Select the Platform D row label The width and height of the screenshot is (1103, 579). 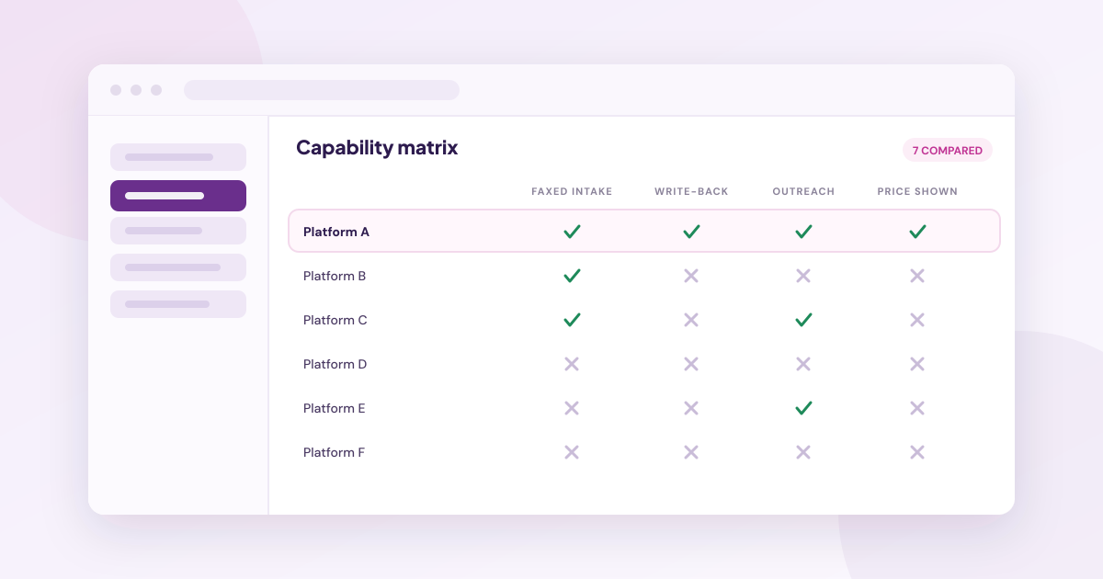(335, 364)
